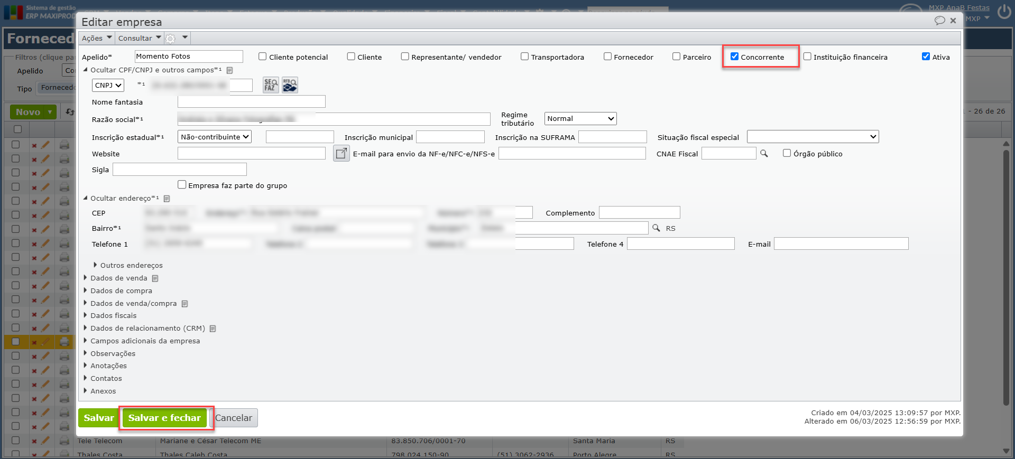The width and height of the screenshot is (1015, 459).
Task: Expand the Dados de venda section
Action: [85, 278]
